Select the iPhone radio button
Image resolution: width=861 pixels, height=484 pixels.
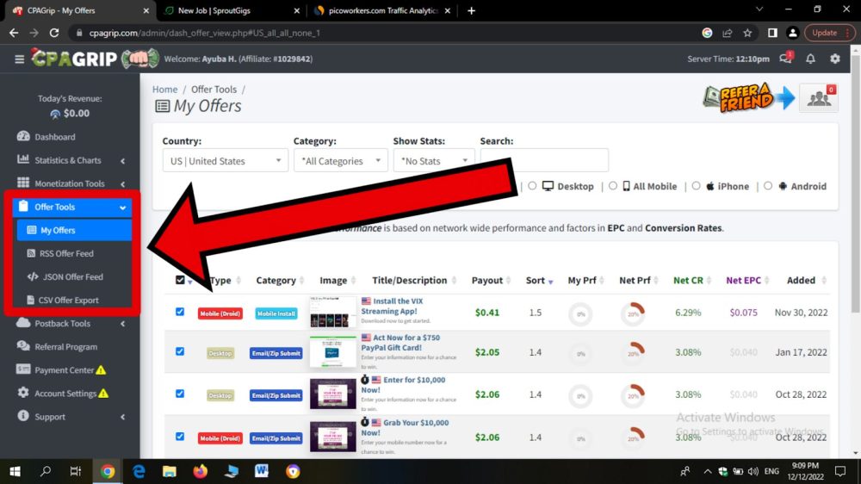tap(697, 186)
